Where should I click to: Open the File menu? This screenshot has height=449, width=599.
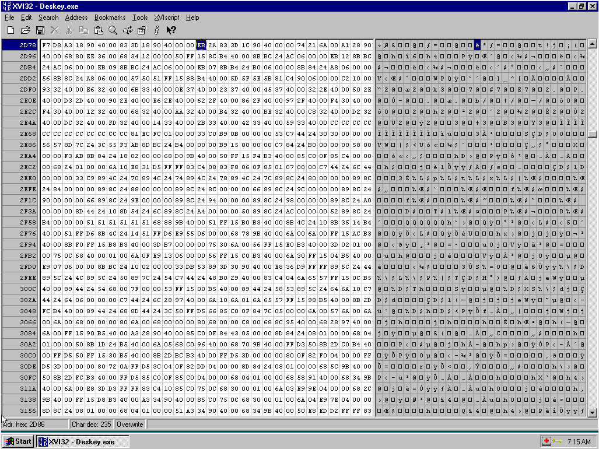pos(9,17)
